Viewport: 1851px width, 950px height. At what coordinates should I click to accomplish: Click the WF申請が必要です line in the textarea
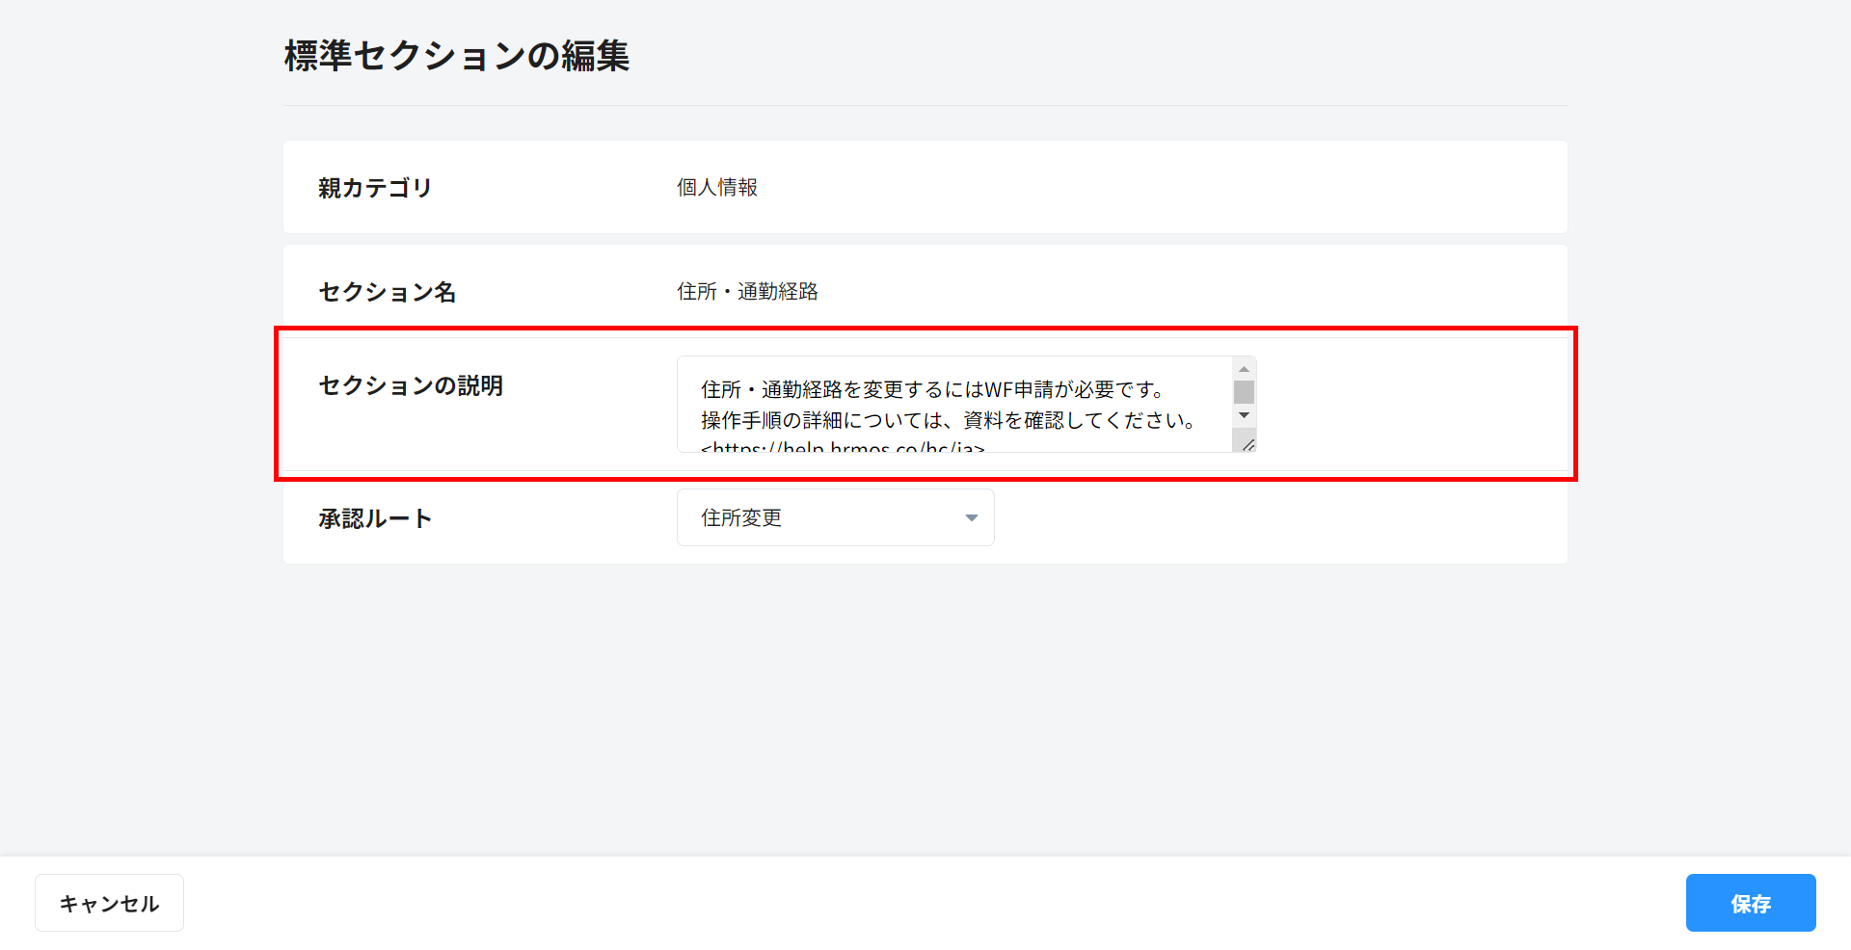click(x=931, y=389)
